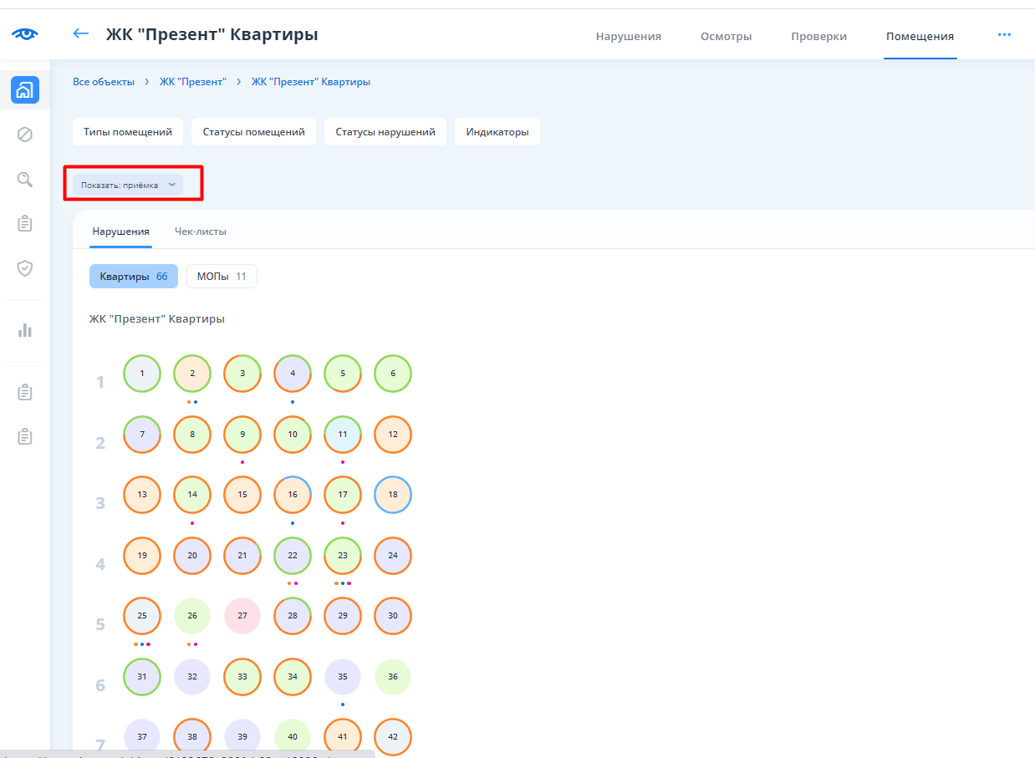Expand the Показать: приёмка dropdown
Image resolution: width=1035 pixels, height=758 pixels.
click(128, 186)
